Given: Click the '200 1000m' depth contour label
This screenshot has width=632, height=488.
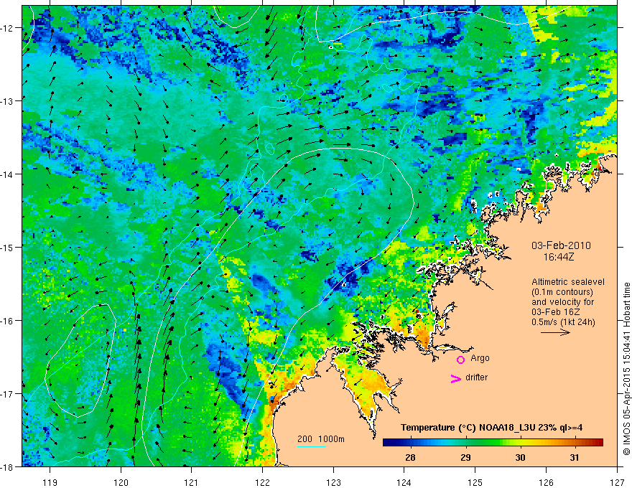Looking at the screenshot, I should coord(321,439).
